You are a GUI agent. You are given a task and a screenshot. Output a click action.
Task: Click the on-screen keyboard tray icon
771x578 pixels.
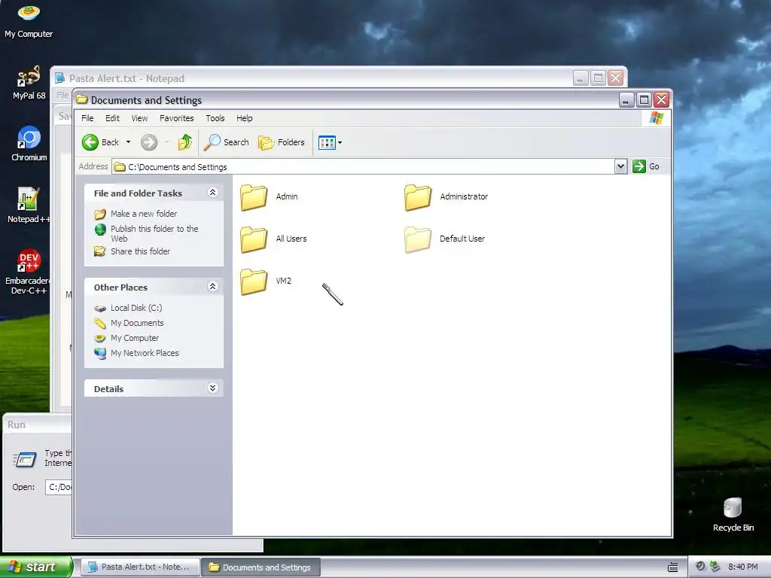[672, 567]
